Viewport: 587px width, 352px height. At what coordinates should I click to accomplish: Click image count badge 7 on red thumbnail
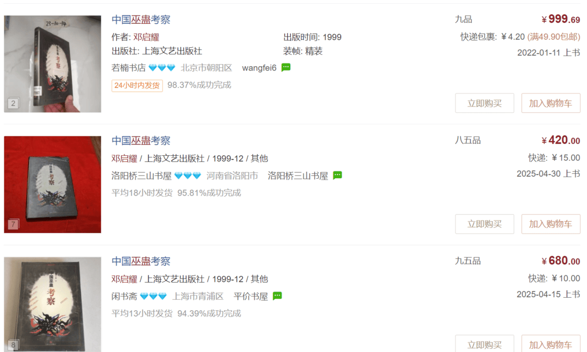pos(13,224)
